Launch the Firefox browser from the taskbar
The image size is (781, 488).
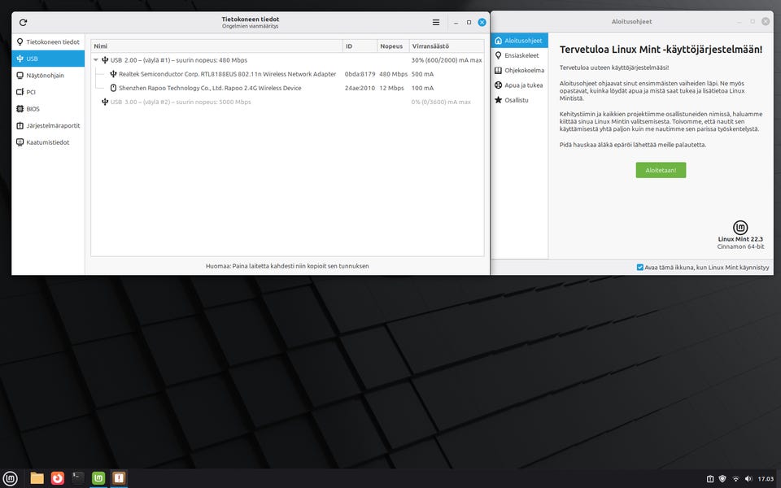[x=58, y=478]
